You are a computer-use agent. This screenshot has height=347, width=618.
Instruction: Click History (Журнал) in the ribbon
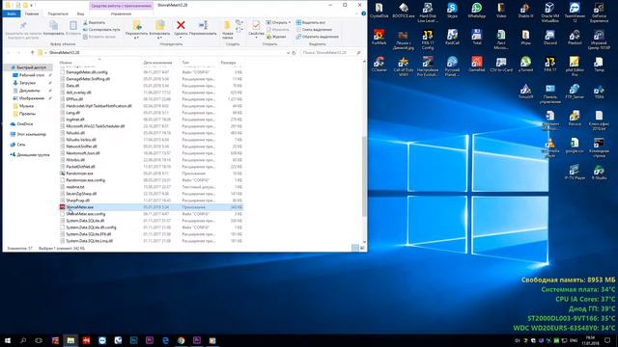click(x=276, y=37)
